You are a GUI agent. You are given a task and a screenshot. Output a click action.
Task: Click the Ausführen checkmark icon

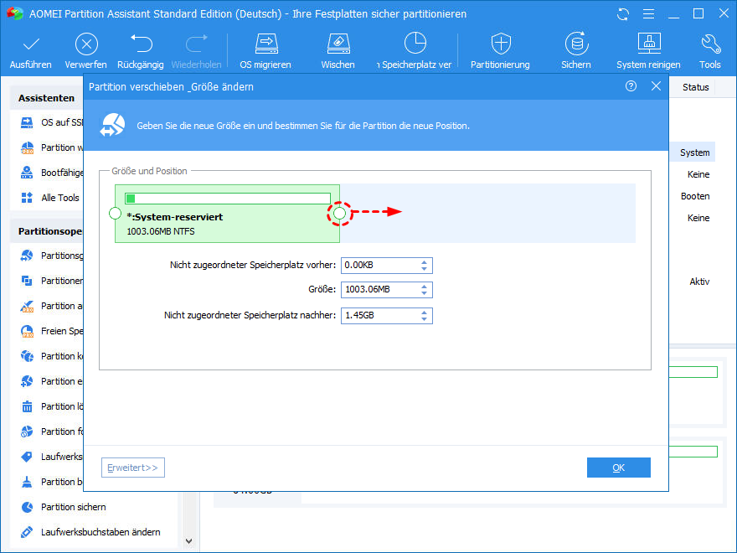(31, 44)
